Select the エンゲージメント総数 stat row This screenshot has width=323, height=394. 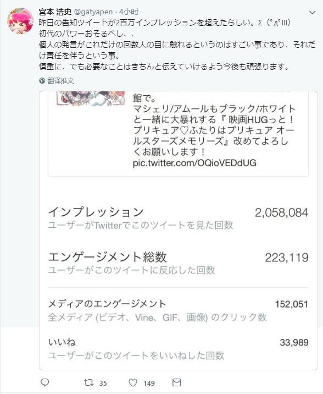[x=178, y=263]
